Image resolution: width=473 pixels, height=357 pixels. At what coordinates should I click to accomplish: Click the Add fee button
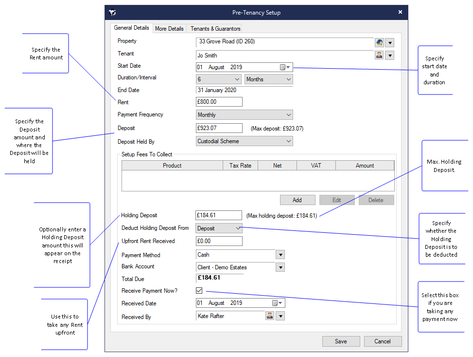297,200
